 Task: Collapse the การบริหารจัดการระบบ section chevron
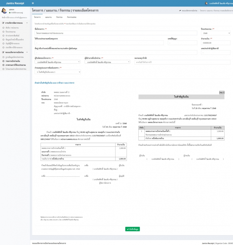tap(27, 23)
